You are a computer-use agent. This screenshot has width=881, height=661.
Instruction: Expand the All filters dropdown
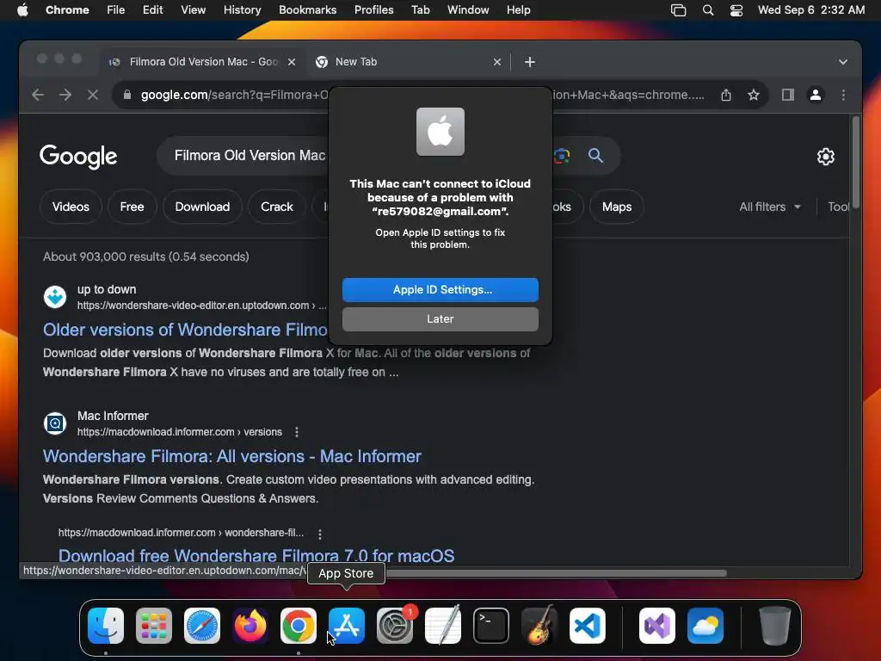770,207
